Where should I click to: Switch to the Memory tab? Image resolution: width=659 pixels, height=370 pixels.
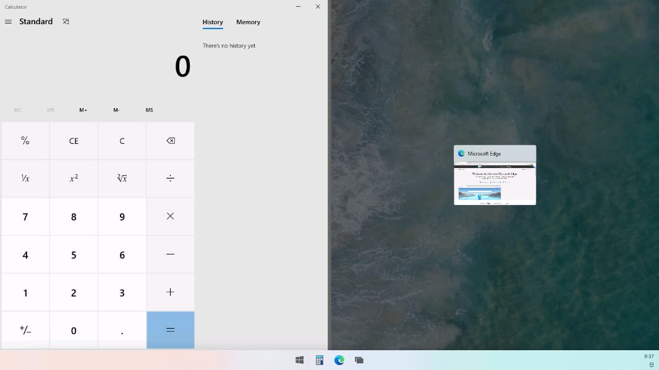[x=248, y=22]
